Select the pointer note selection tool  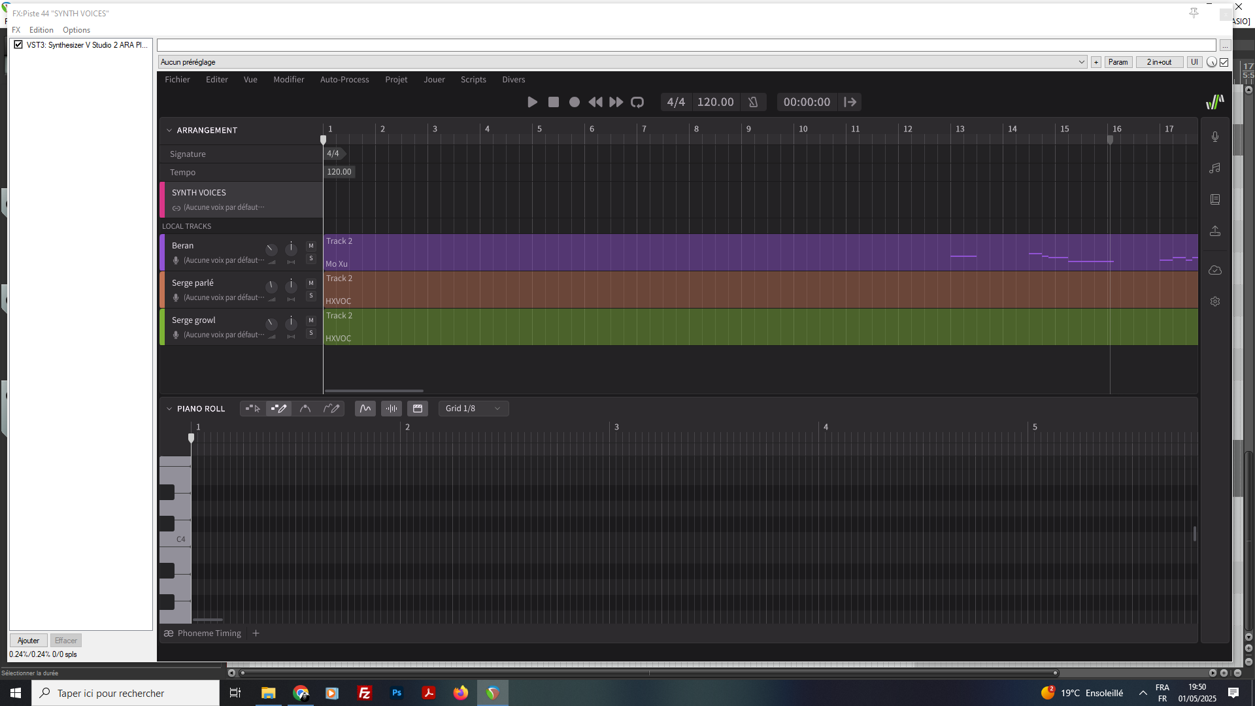[252, 409]
